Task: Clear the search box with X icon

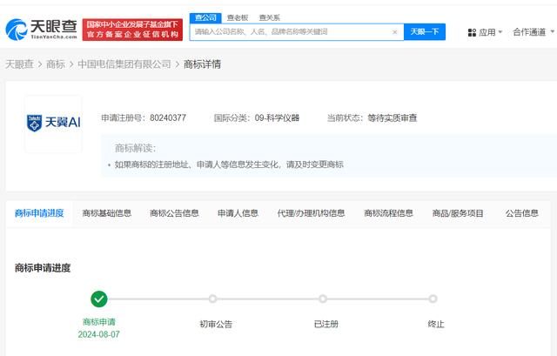Action: pos(394,32)
